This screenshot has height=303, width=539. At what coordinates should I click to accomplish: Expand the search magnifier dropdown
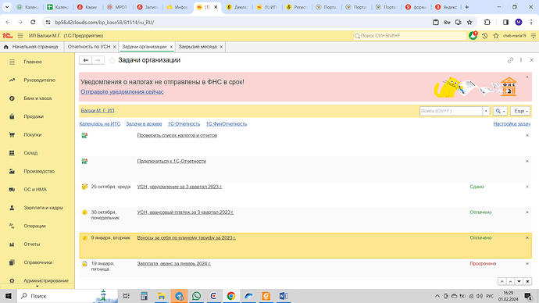[x=500, y=111]
